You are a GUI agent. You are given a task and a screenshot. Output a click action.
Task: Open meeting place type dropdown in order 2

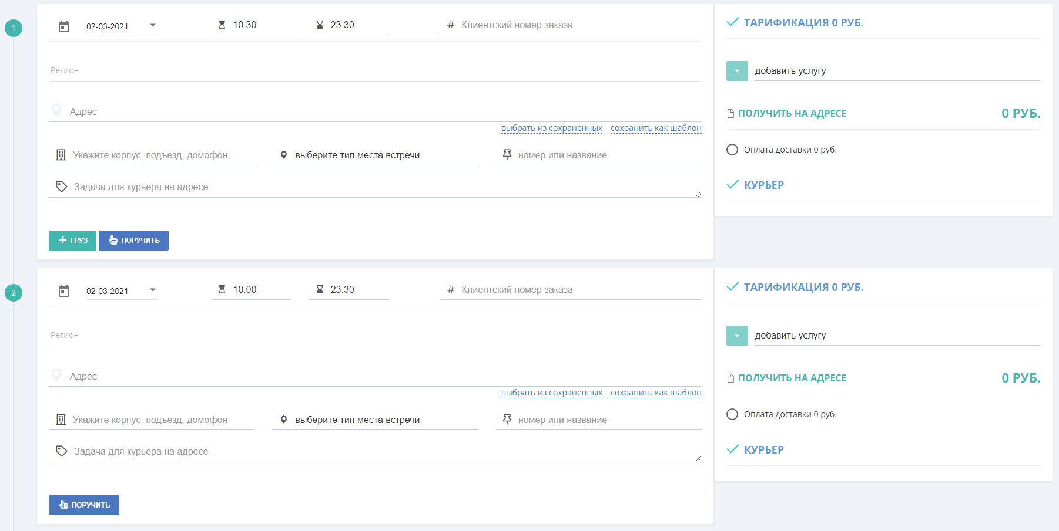(375, 420)
